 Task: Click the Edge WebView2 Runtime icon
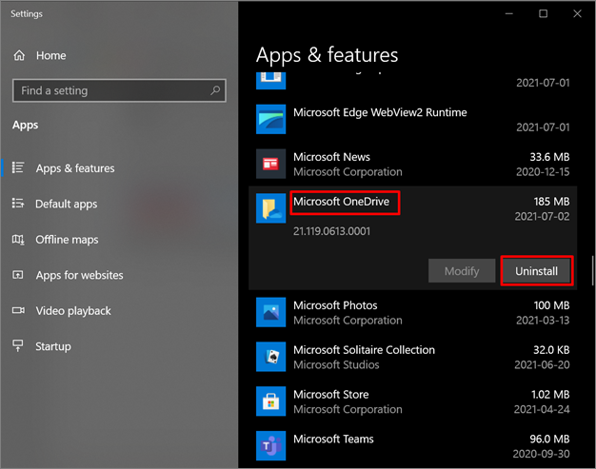click(x=271, y=119)
